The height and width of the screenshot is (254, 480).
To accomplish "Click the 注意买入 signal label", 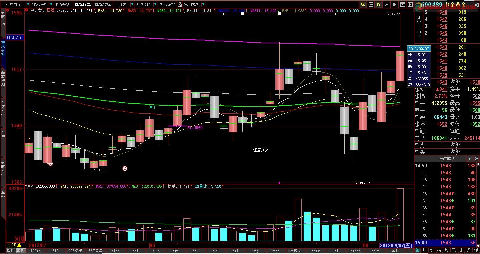I will coord(261,150).
